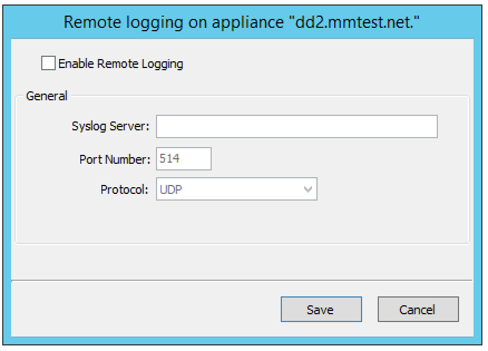The width and height of the screenshot is (488, 351).
Task: Click the Protocol dropdown chevron arrow
Action: pos(308,189)
